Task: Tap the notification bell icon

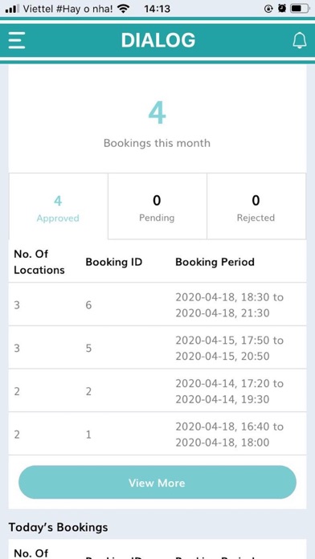Action: pos(299,40)
